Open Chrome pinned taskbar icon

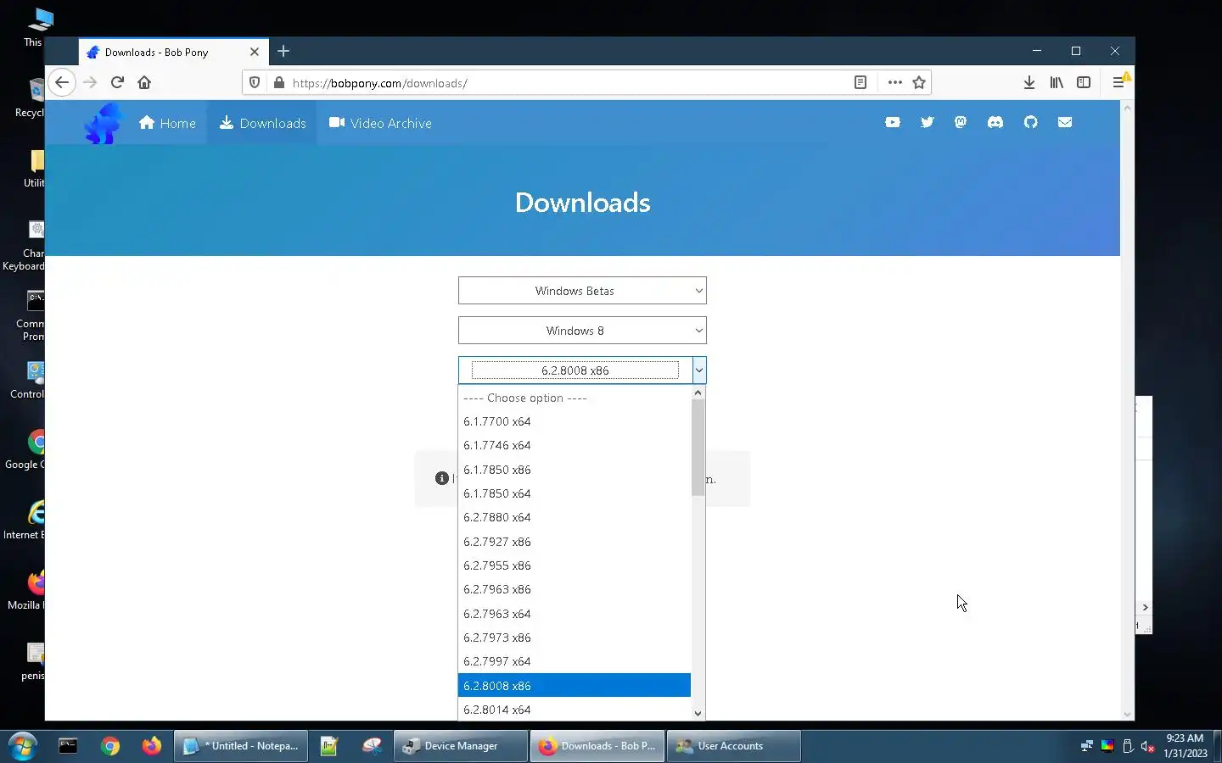click(110, 746)
